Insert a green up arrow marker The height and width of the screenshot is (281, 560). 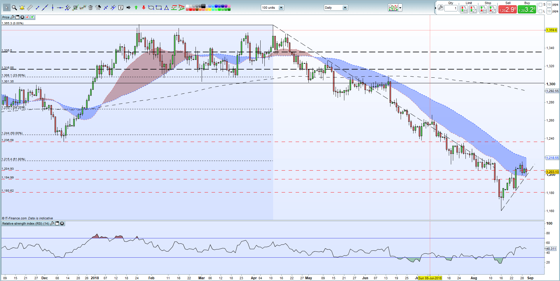pos(136,8)
